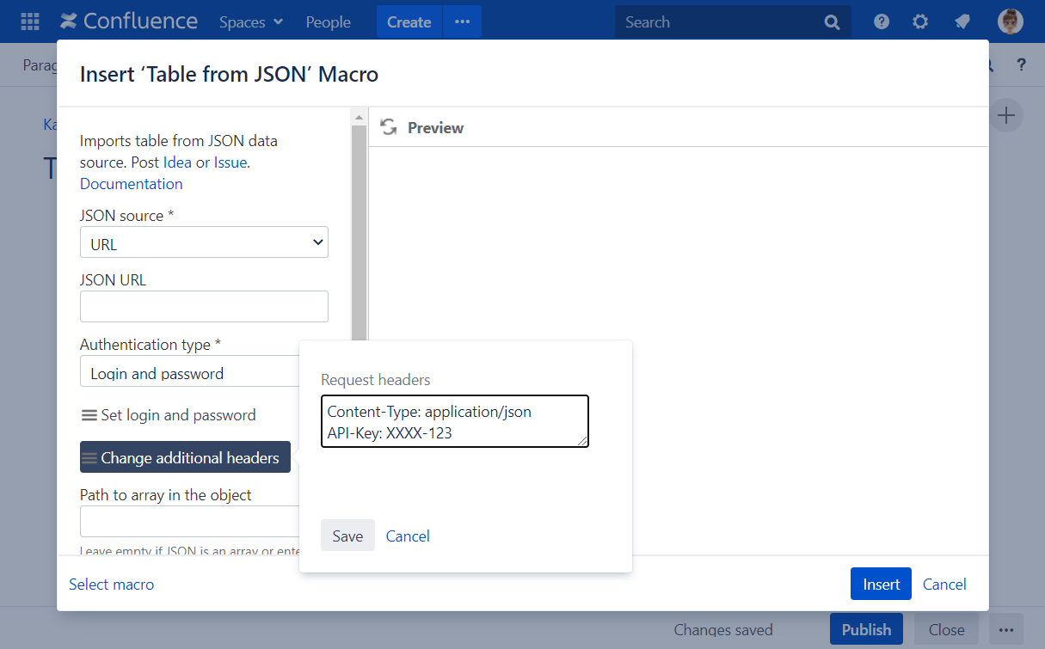Open the People menu item
The height and width of the screenshot is (649, 1045).
[x=328, y=22]
